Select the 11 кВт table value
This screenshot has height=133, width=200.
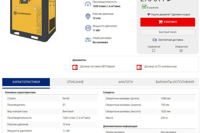click(66, 131)
